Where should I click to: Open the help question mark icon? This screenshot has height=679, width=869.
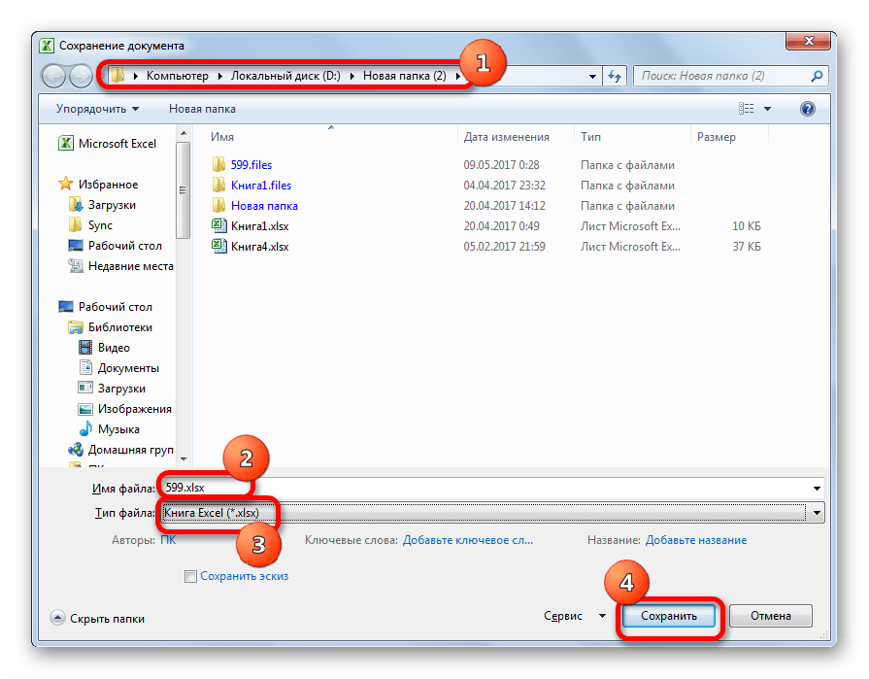(808, 109)
